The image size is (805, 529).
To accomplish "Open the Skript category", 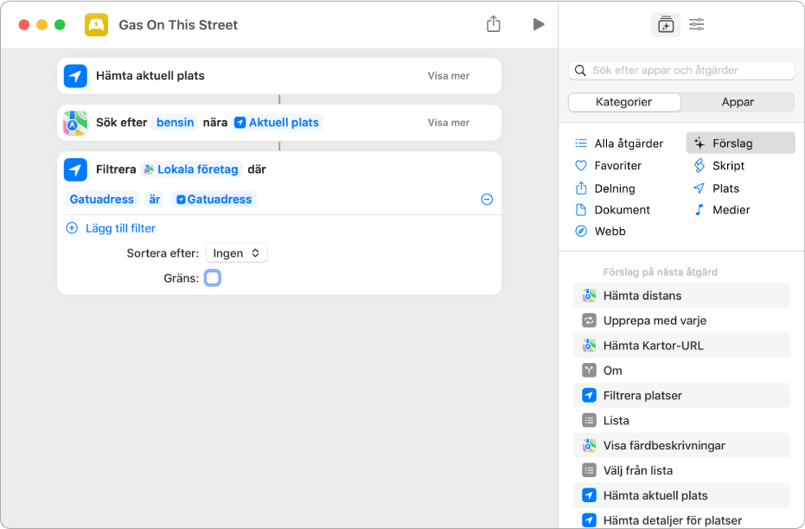I will pos(728,166).
